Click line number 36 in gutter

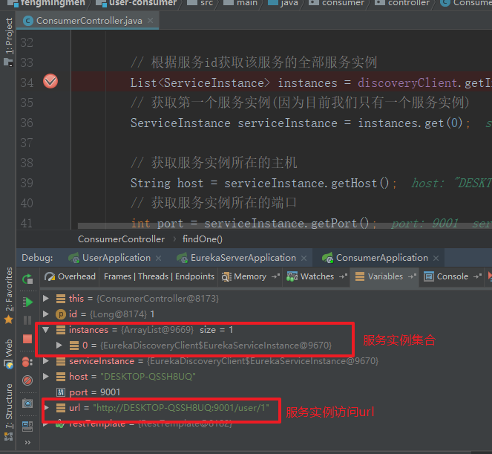point(27,123)
